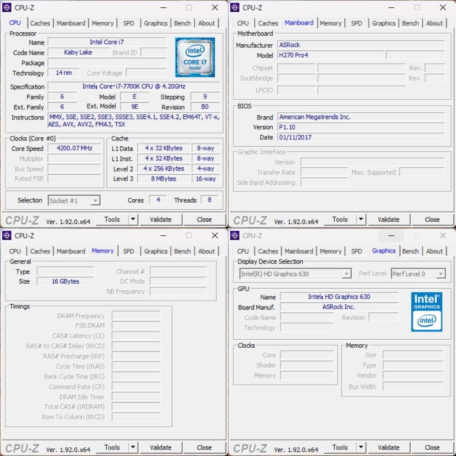Image resolution: width=456 pixels, height=456 pixels.
Task: Click the Tools button in the Mainboard window
Action: [x=339, y=219]
